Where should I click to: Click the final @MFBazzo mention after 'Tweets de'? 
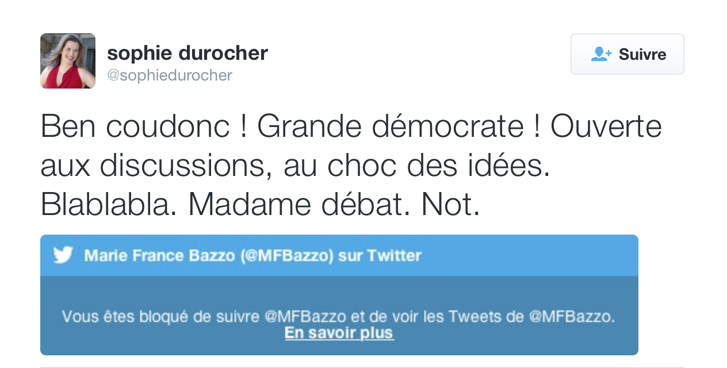(x=571, y=316)
